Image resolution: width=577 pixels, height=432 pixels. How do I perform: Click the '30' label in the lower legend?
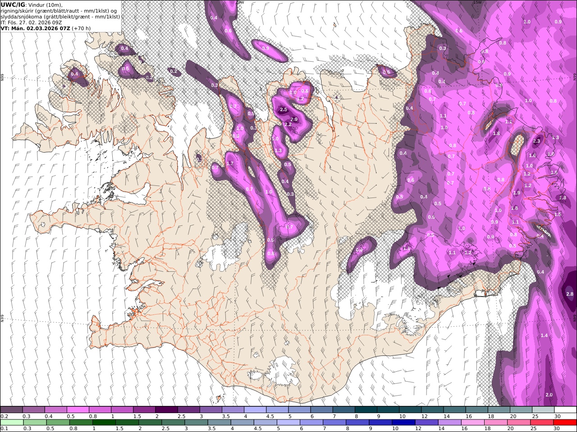(557, 428)
